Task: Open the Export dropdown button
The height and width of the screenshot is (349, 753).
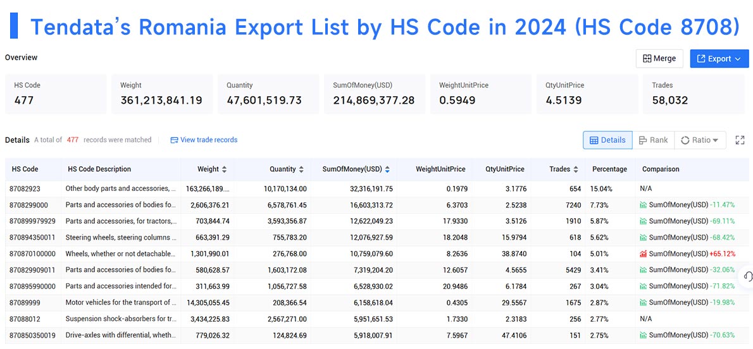Action: coord(719,59)
